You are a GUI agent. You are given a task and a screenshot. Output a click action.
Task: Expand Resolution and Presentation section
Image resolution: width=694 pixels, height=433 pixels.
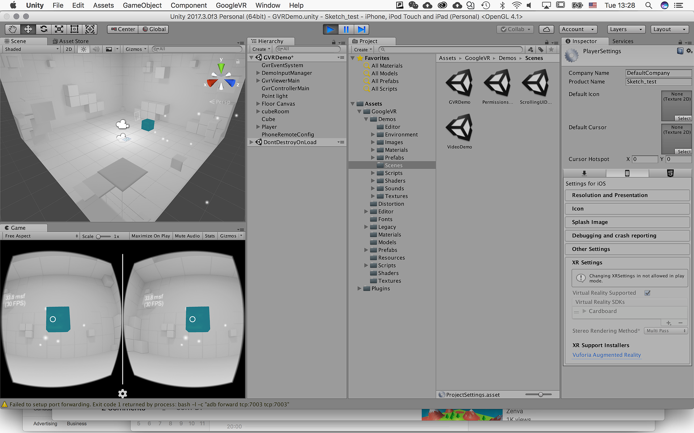pyautogui.click(x=627, y=195)
